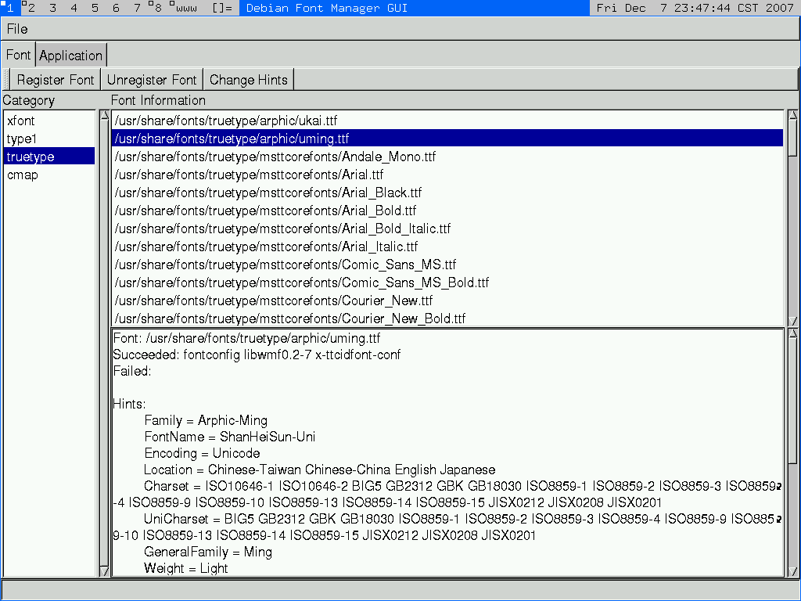The image size is (801, 601).
Task: Select the truetype category
Action: [49, 157]
